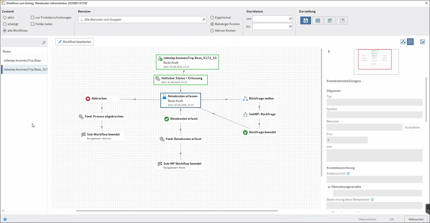Click the distribution icon of Rückfrage stellen

click(245, 99)
